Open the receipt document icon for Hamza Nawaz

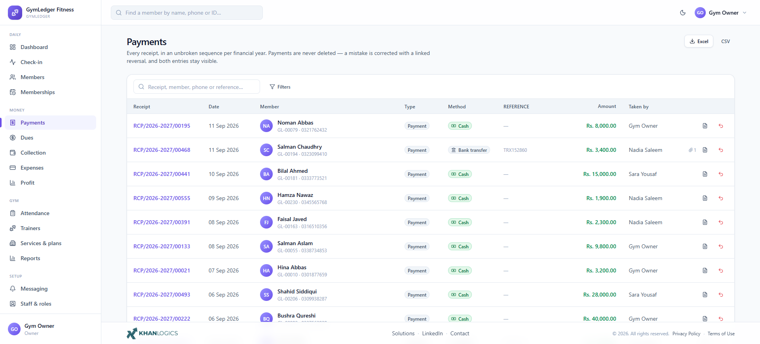[x=705, y=198]
